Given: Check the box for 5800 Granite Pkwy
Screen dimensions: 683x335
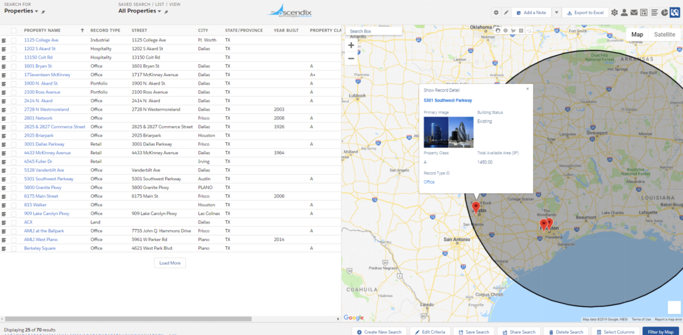Looking at the screenshot, I should tap(14, 188).
